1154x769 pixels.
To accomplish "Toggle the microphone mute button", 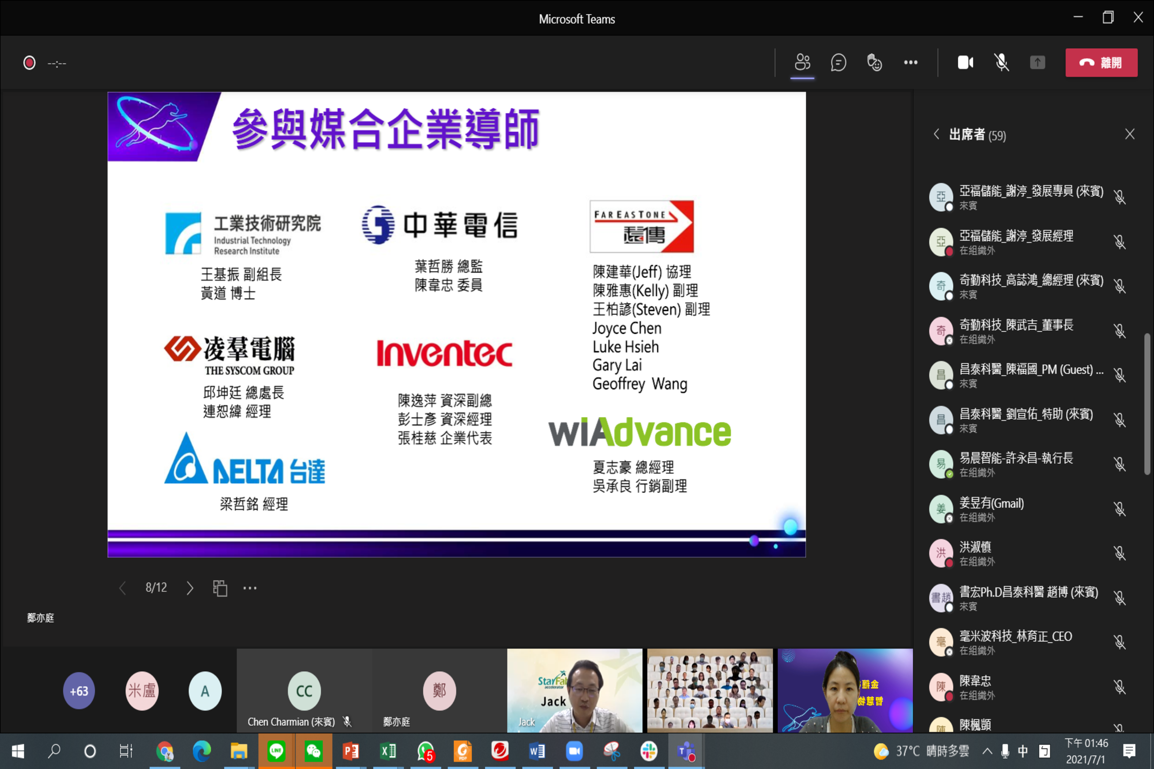I will coord(1002,63).
